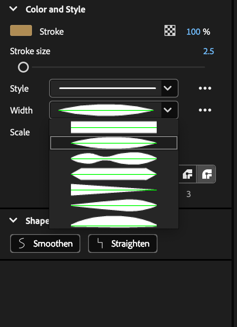Click the chevron on the Style dropdown
Viewport: 237px width, 327px height.
pyautogui.click(x=168, y=88)
